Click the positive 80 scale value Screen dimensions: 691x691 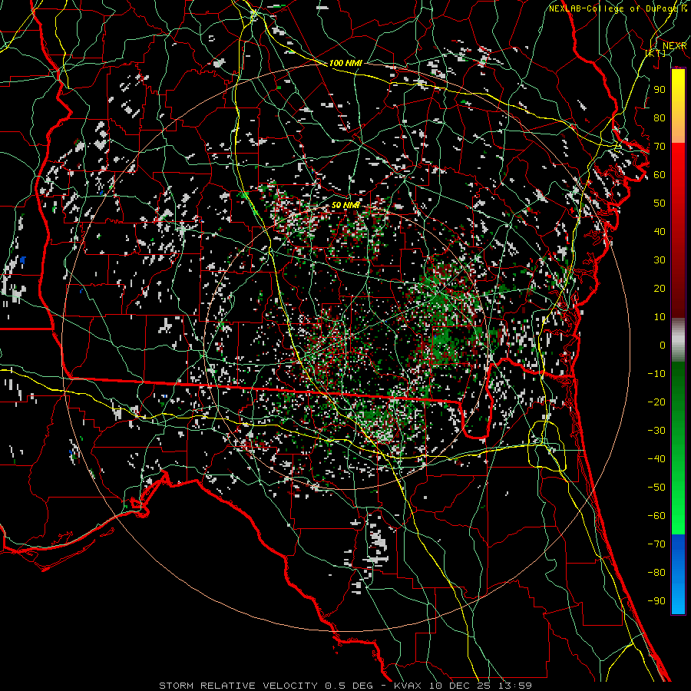660,117
